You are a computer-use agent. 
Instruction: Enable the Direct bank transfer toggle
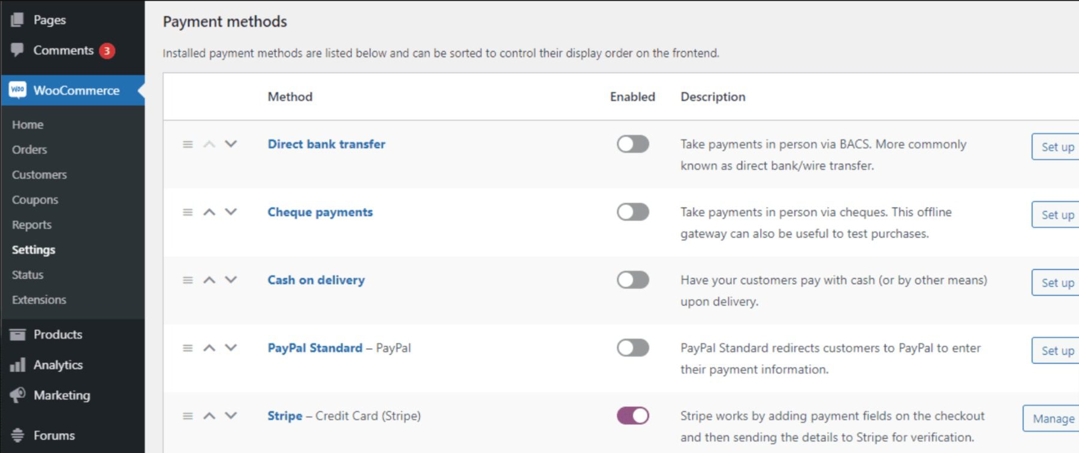pos(633,144)
